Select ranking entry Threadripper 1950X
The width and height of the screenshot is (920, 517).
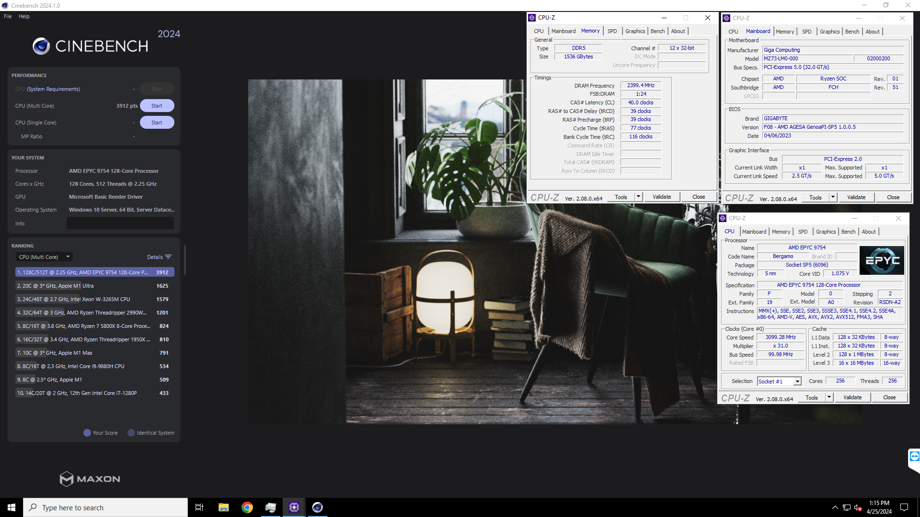click(94, 339)
